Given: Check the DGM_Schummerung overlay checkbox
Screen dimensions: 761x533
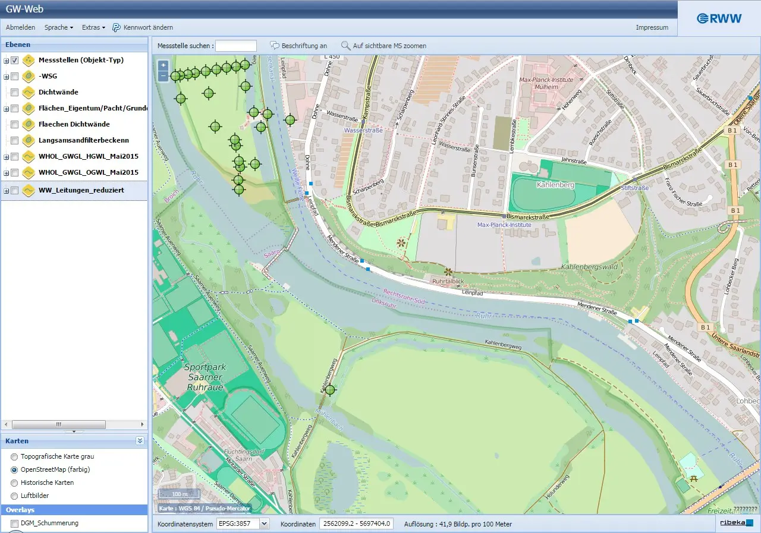Looking at the screenshot, I should (x=15, y=523).
